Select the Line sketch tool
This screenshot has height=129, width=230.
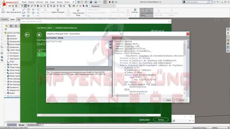23,10
